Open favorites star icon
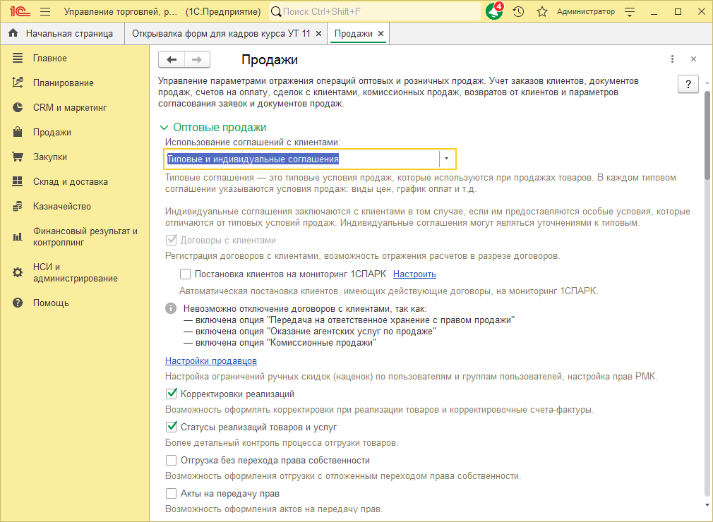713x522 pixels. pyautogui.click(x=541, y=12)
